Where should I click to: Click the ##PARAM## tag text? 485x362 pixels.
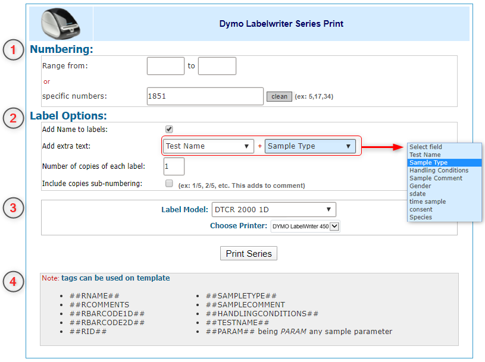pyautogui.click(x=230, y=332)
